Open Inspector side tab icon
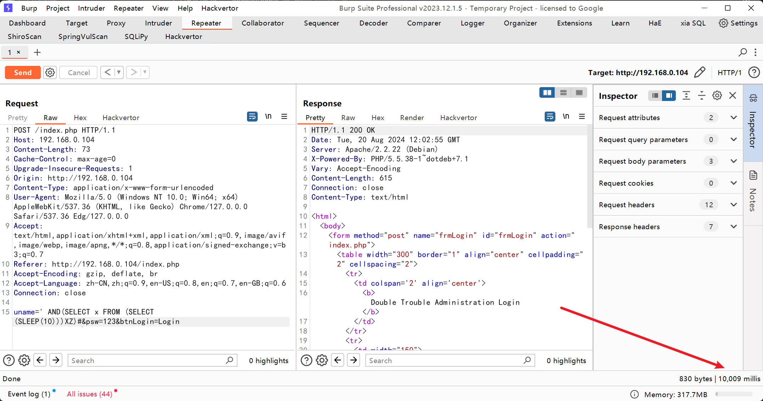This screenshot has height=401, width=763. tap(753, 98)
